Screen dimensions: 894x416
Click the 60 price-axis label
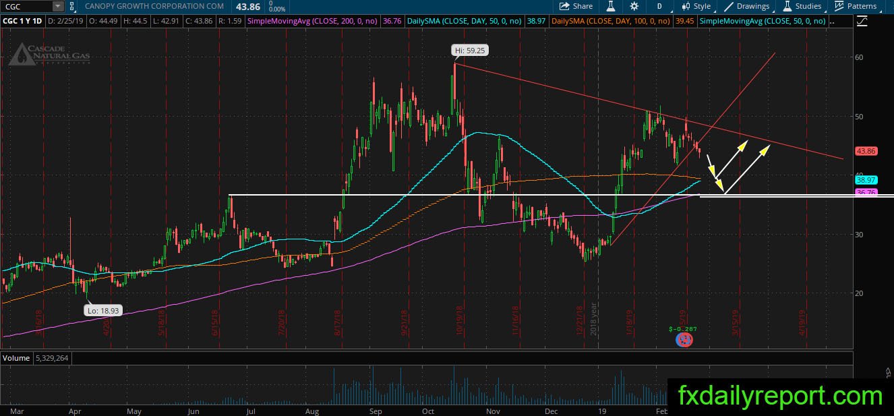[x=859, y=57]
